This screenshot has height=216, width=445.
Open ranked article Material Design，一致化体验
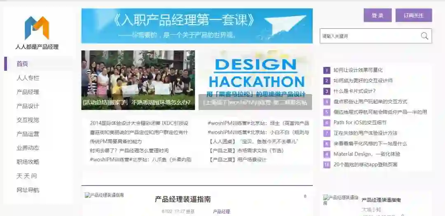tap(367, 154)
